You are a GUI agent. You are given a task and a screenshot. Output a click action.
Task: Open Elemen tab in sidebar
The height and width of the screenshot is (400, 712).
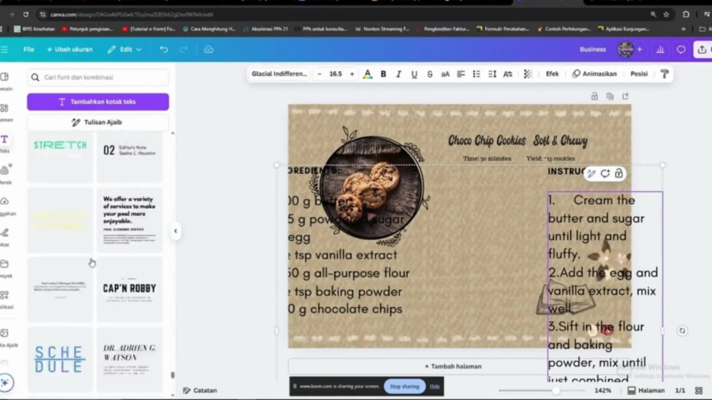4,112
